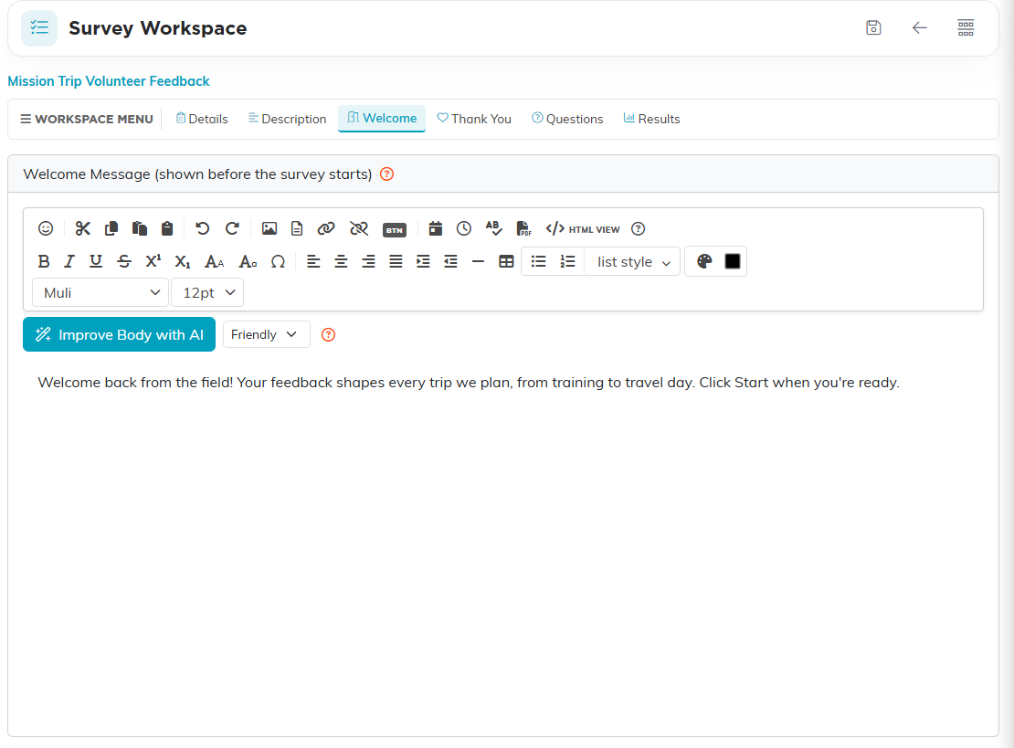The image size is (1014, 748).
Task: Decrease the font size
Action: click(x=248, y=262)
